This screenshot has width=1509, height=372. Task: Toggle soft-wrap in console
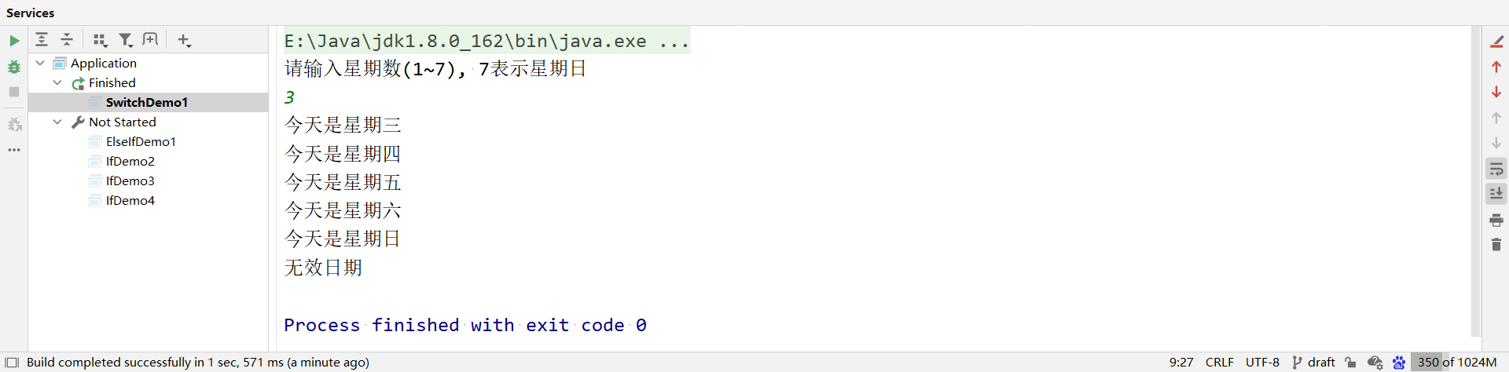pos(1496,169)
